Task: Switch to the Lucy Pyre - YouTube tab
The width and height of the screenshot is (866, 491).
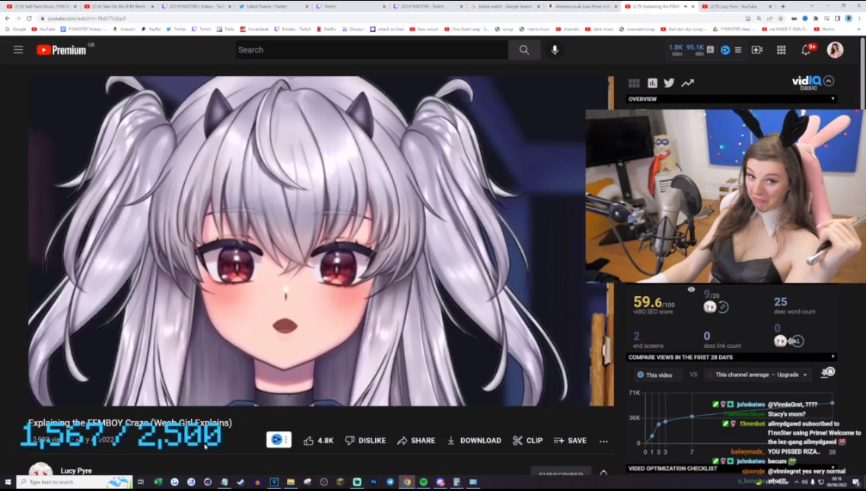Action: coord(737,7)
